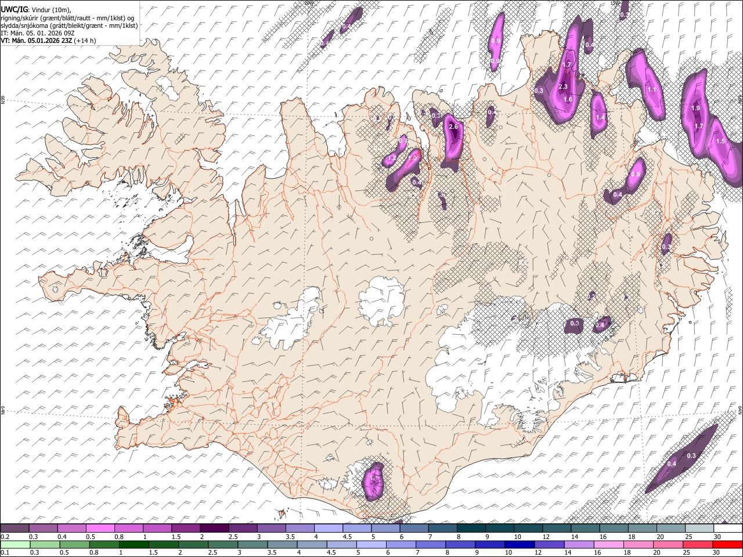Select the dark mauve 0.2 swatch, upper legend row
The height and width of the screenshot is (557, 743).
coord(15,529)
